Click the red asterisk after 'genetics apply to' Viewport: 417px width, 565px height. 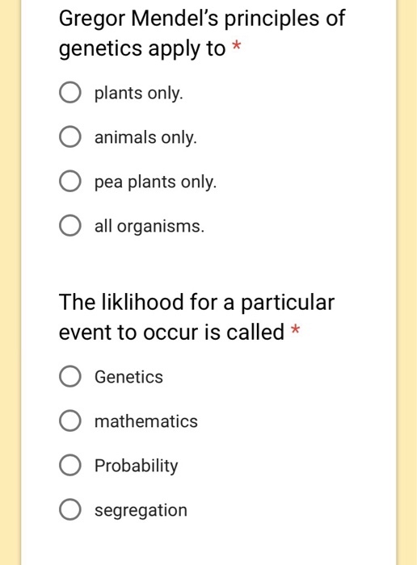pos(236,46)
